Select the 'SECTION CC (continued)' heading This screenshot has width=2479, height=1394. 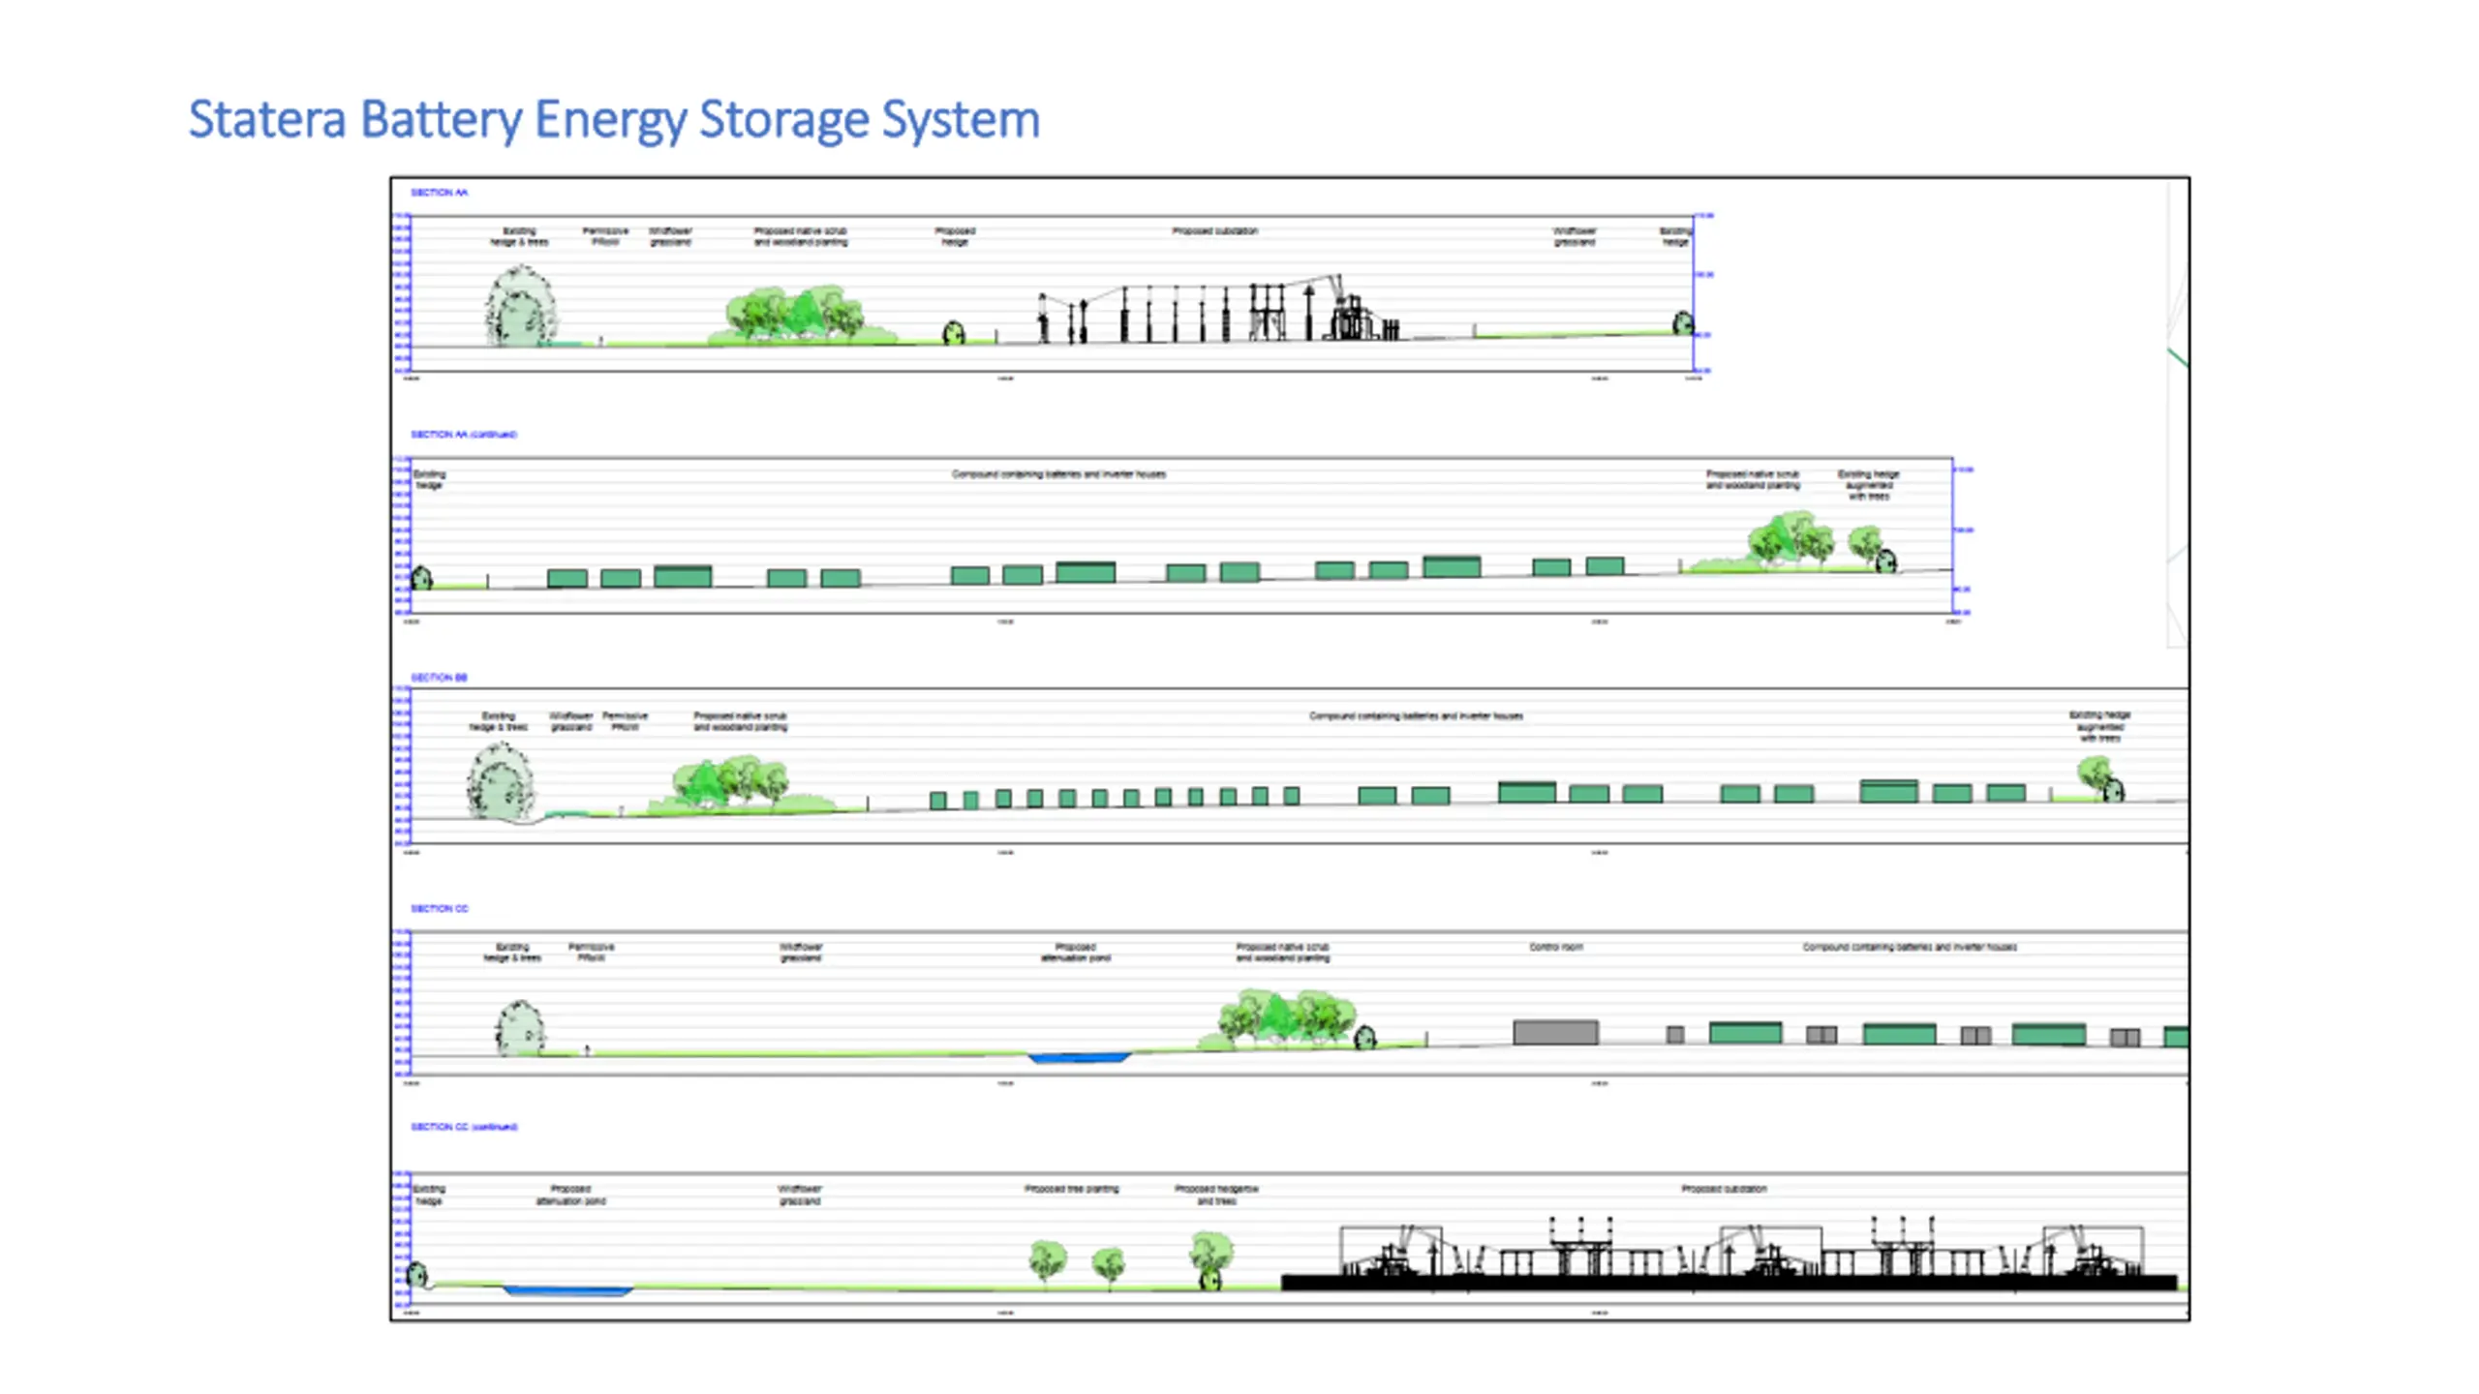point(464,1127)
